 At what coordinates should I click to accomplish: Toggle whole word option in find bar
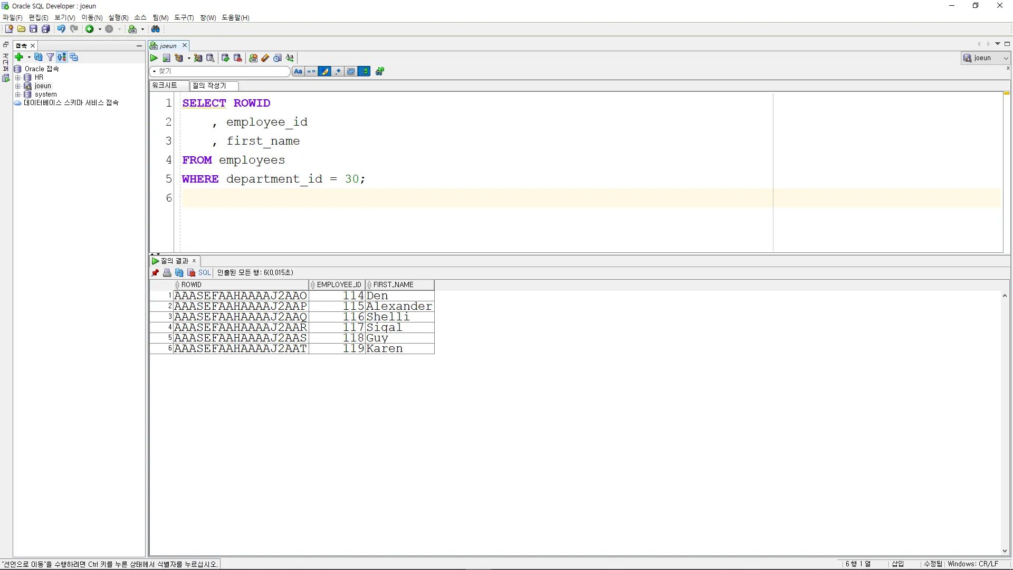pos(311,71)
